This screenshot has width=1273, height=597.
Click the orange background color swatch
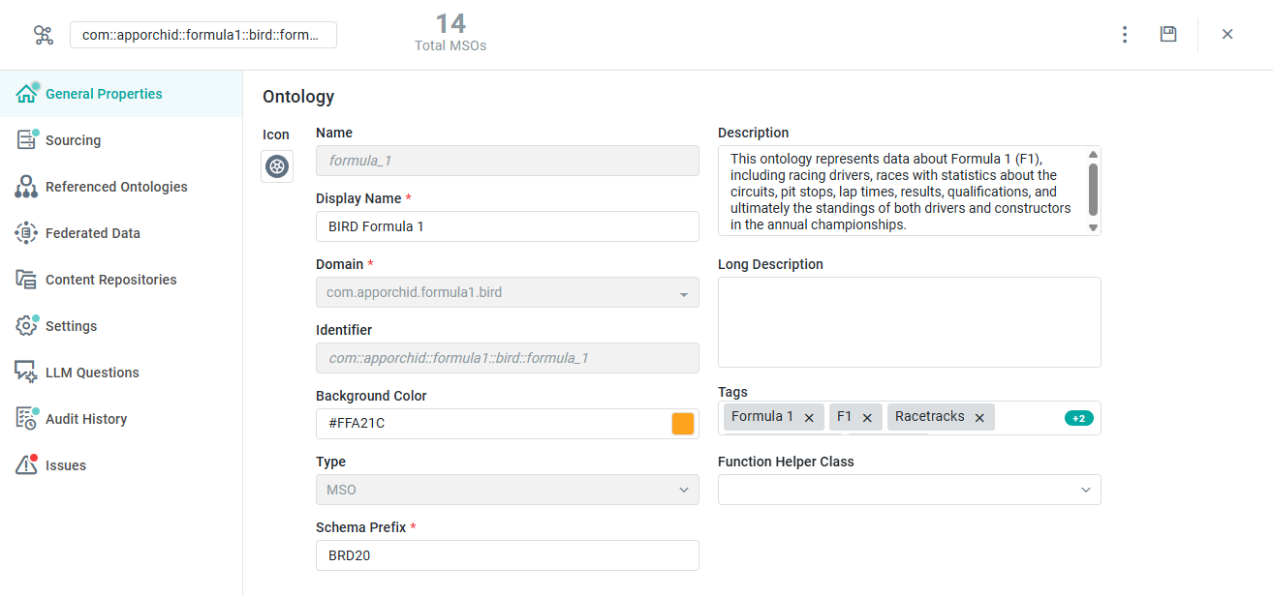(683, 424)
